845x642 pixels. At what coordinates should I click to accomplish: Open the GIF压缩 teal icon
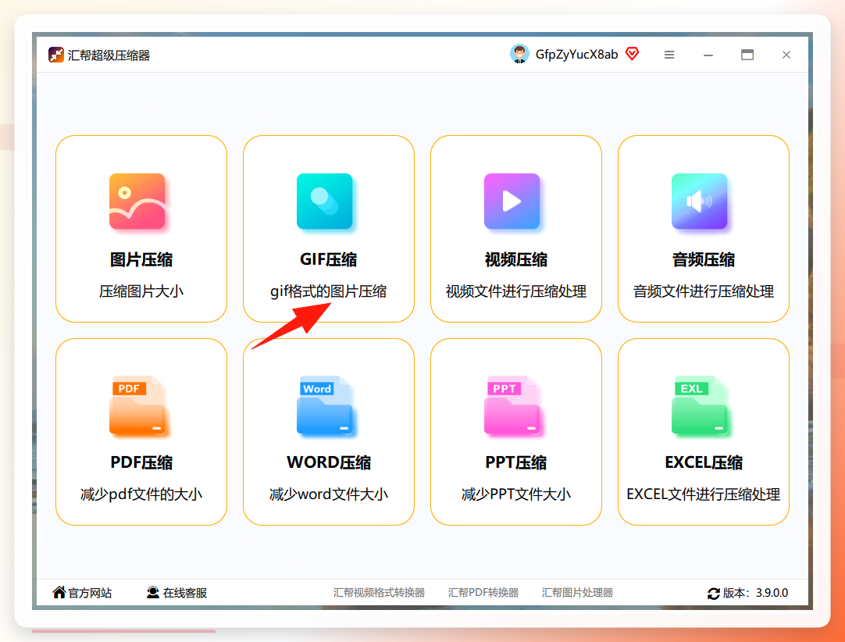pos(325,202)
